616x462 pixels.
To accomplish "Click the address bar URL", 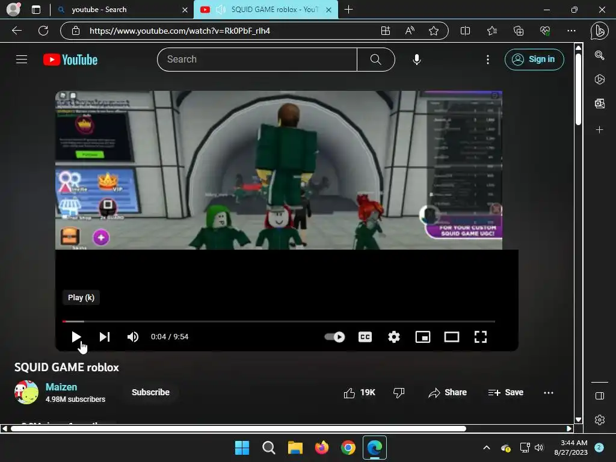I will pos(180,31).
